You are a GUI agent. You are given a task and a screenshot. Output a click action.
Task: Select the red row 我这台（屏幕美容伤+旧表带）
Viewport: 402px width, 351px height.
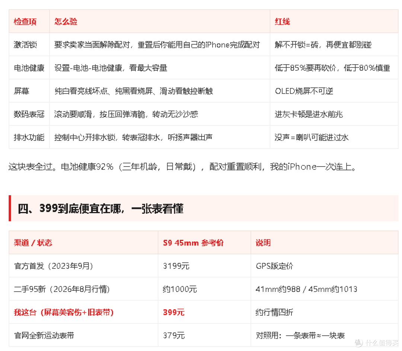pyautogui.click(x=203, y=312)
